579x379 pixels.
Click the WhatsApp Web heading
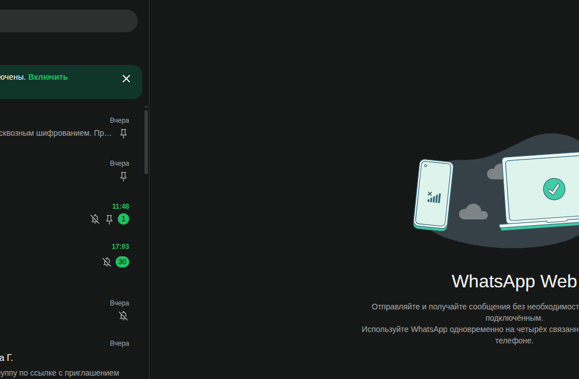click(x=514, y=281)
